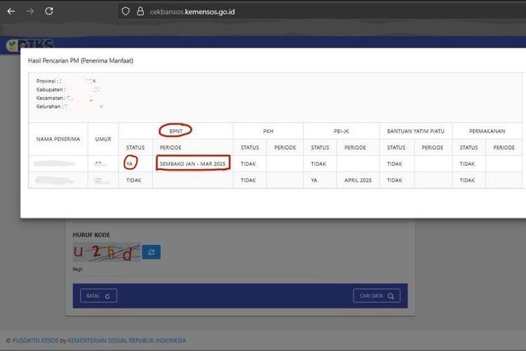
Task: Refresh the captcha with the blue button
Action: 151,252
